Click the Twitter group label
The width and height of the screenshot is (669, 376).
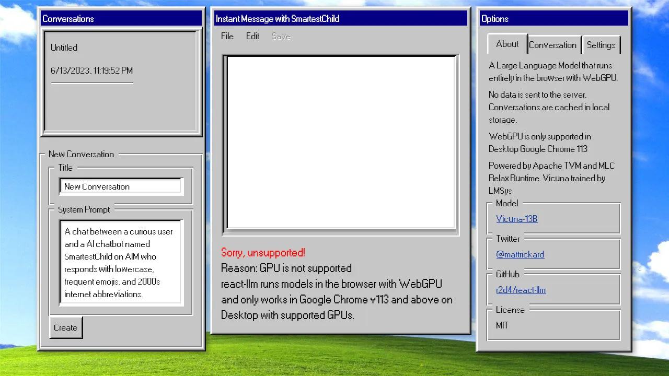(508, 239)
